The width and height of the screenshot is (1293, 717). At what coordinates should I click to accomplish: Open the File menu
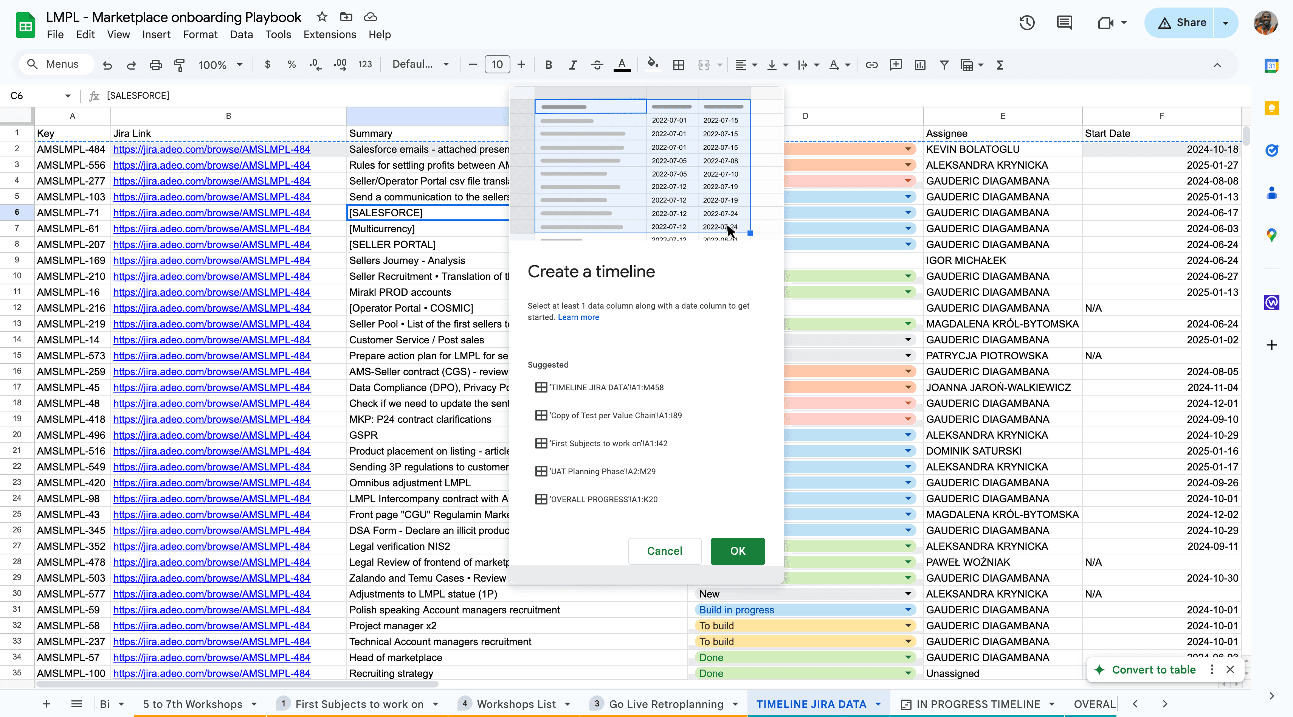coord(55,34)
